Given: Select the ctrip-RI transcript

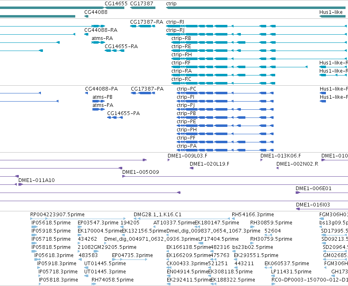Looking at the screenshot, I should pos(257,26).
